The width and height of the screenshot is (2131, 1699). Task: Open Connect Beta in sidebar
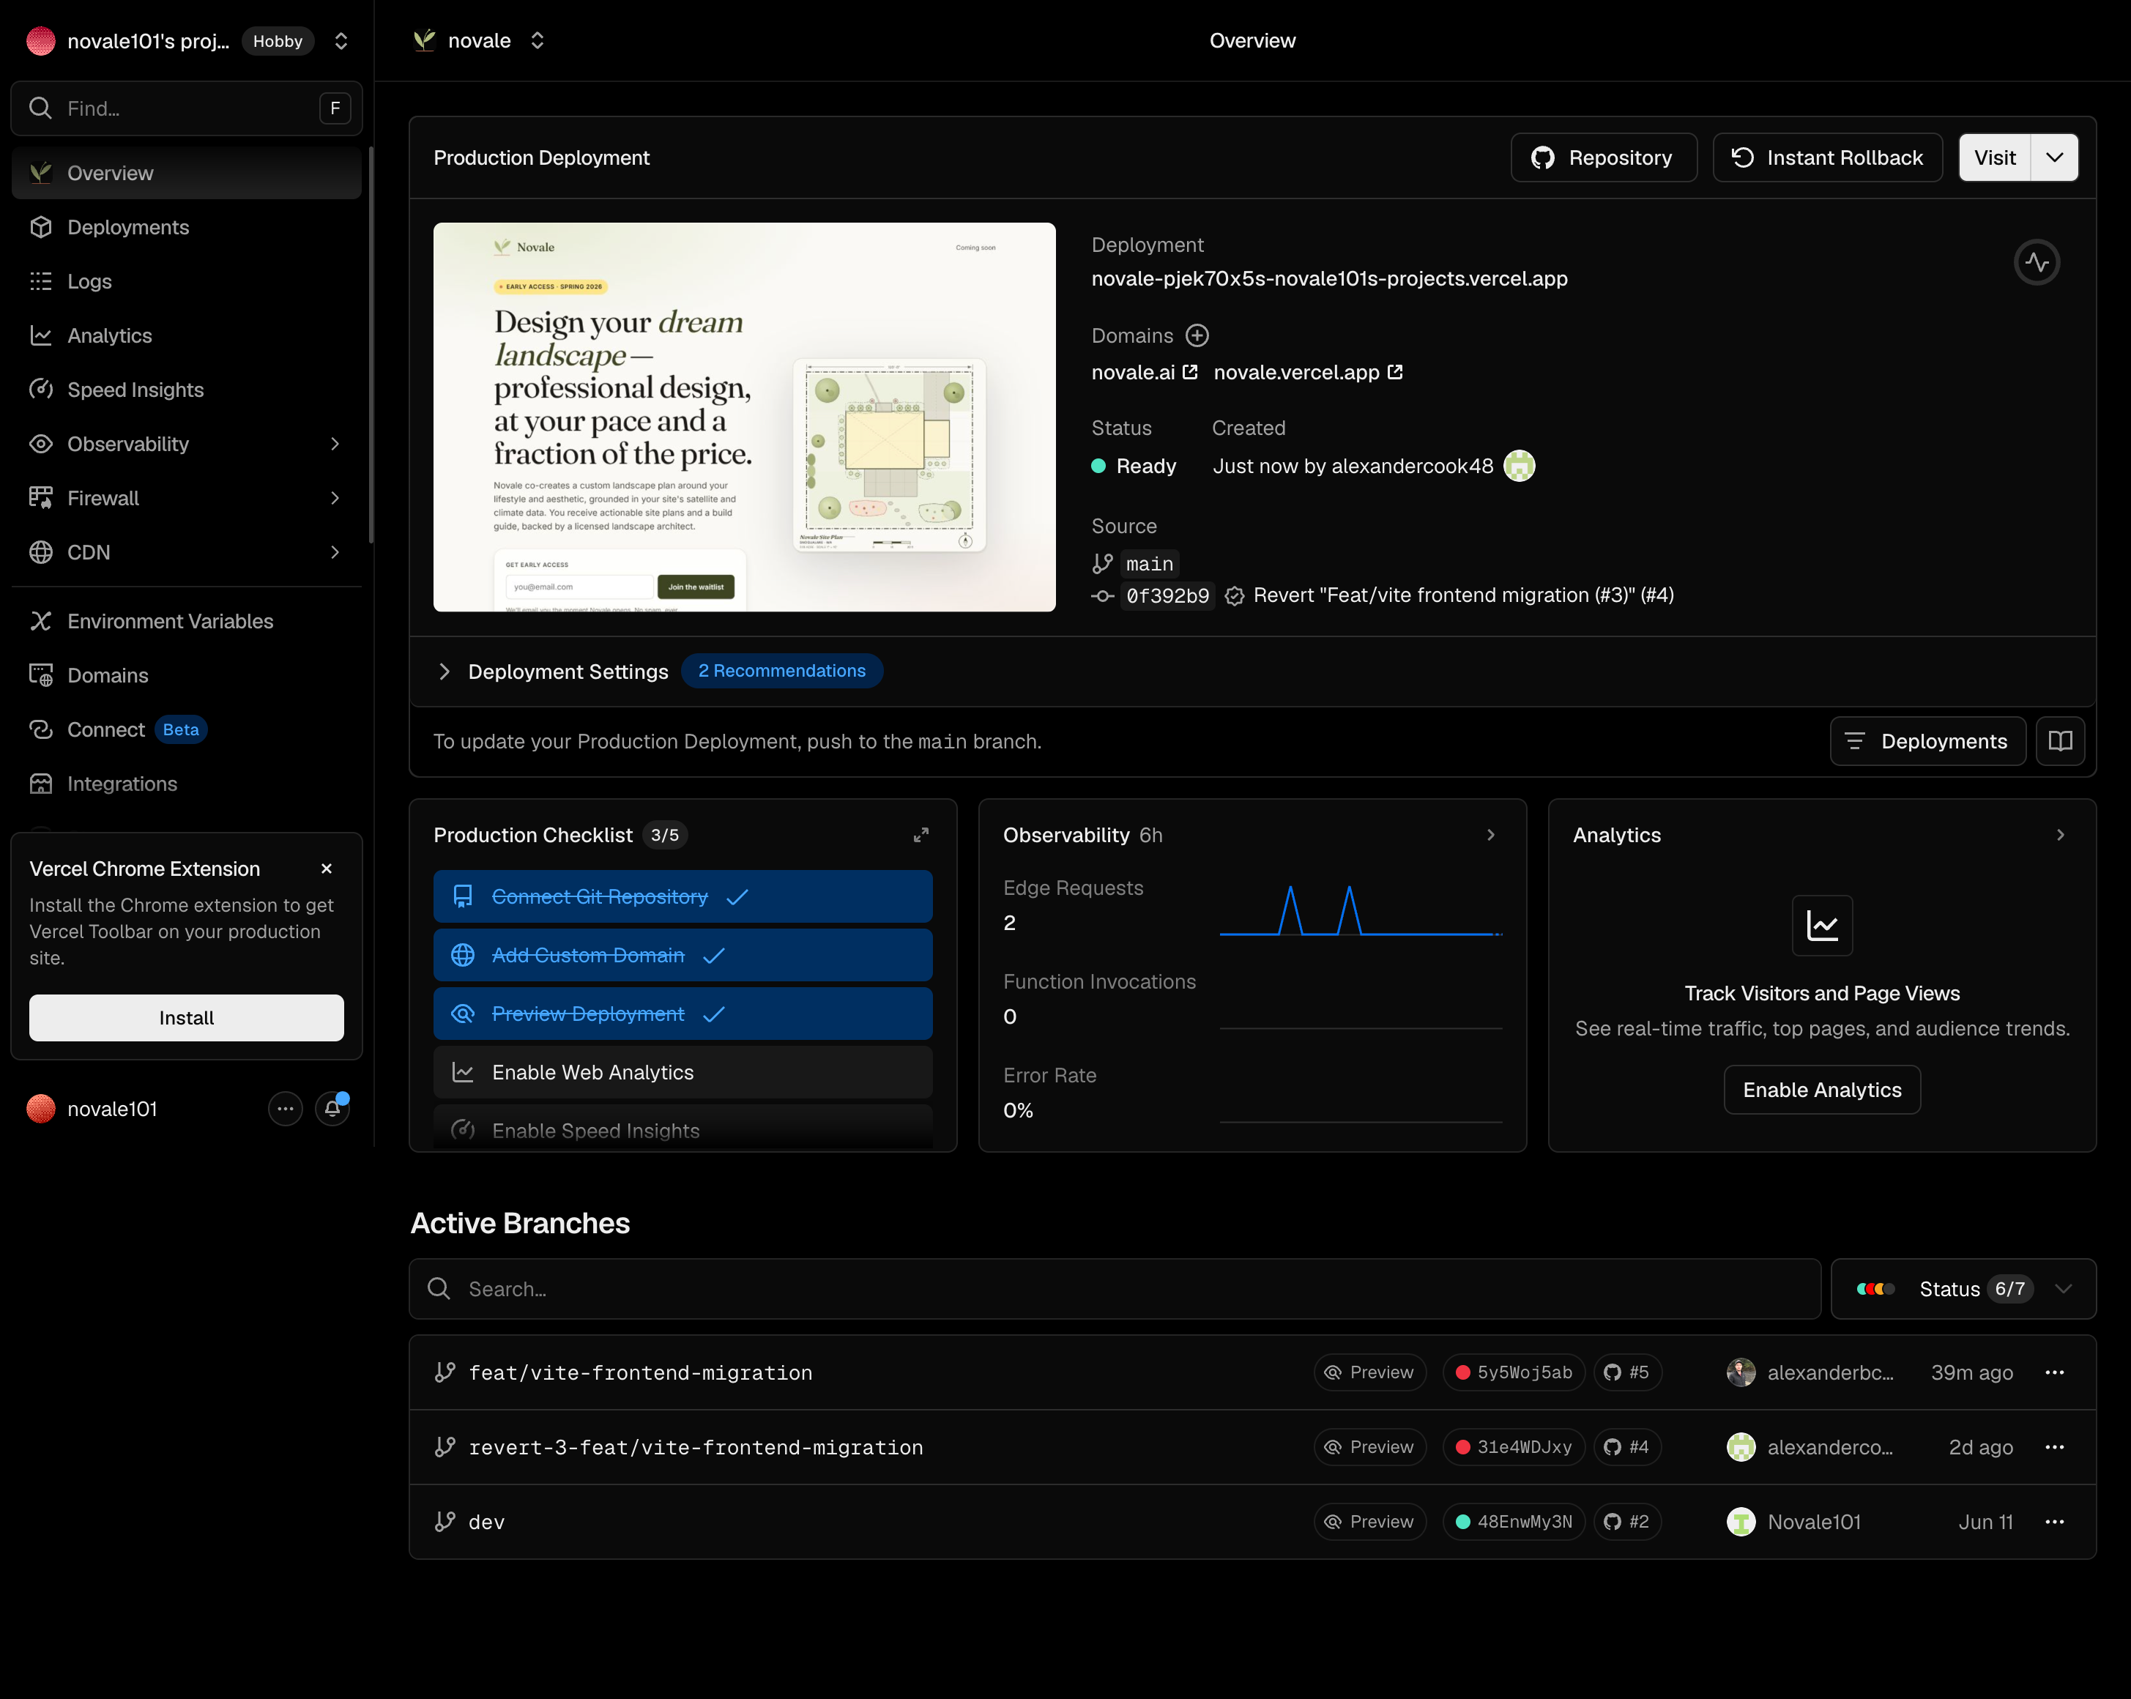186,729
